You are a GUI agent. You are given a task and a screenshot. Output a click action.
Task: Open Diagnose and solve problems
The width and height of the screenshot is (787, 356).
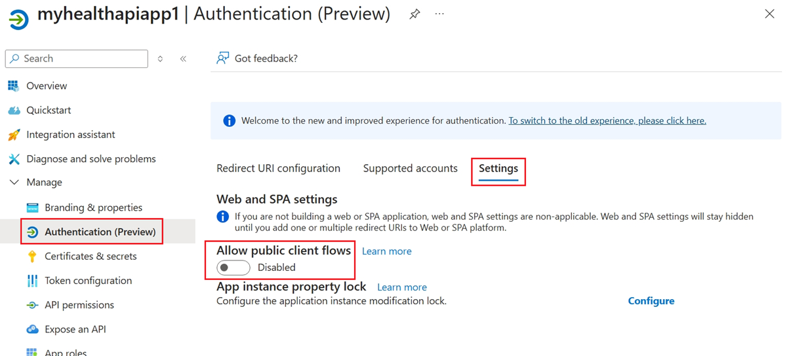pyautogui.click(x=91, y=158)
